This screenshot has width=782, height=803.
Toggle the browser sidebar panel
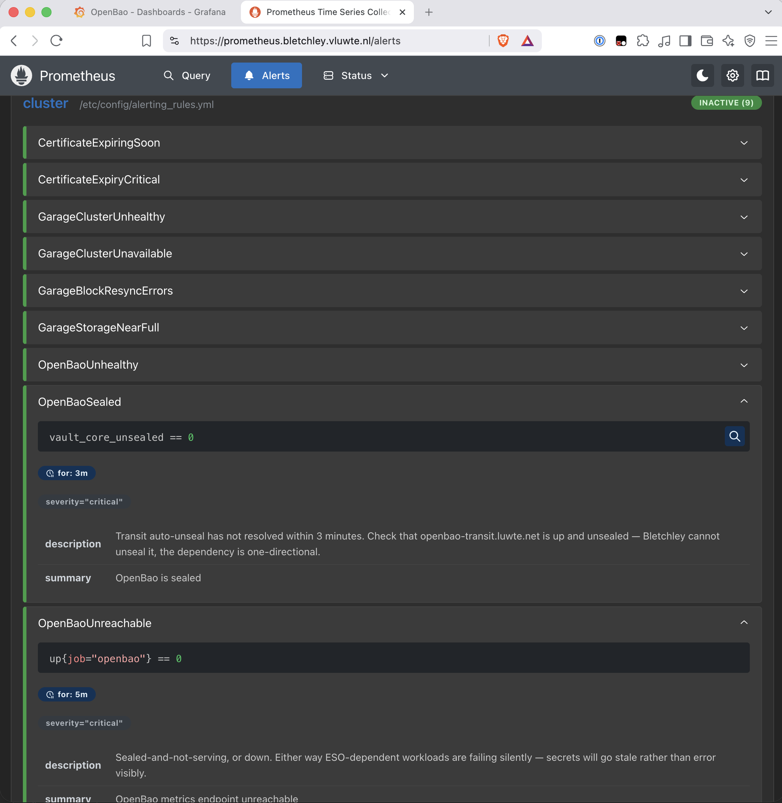pos(686,41)
